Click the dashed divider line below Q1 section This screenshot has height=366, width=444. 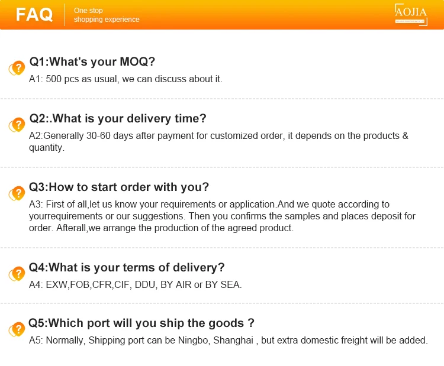tap(222, 98)
